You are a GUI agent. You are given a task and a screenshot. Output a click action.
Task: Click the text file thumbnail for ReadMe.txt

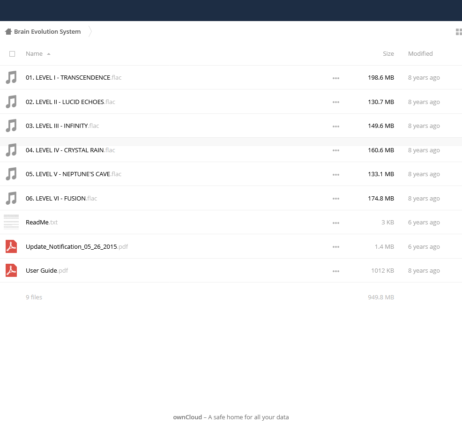[x=11, y=222]
